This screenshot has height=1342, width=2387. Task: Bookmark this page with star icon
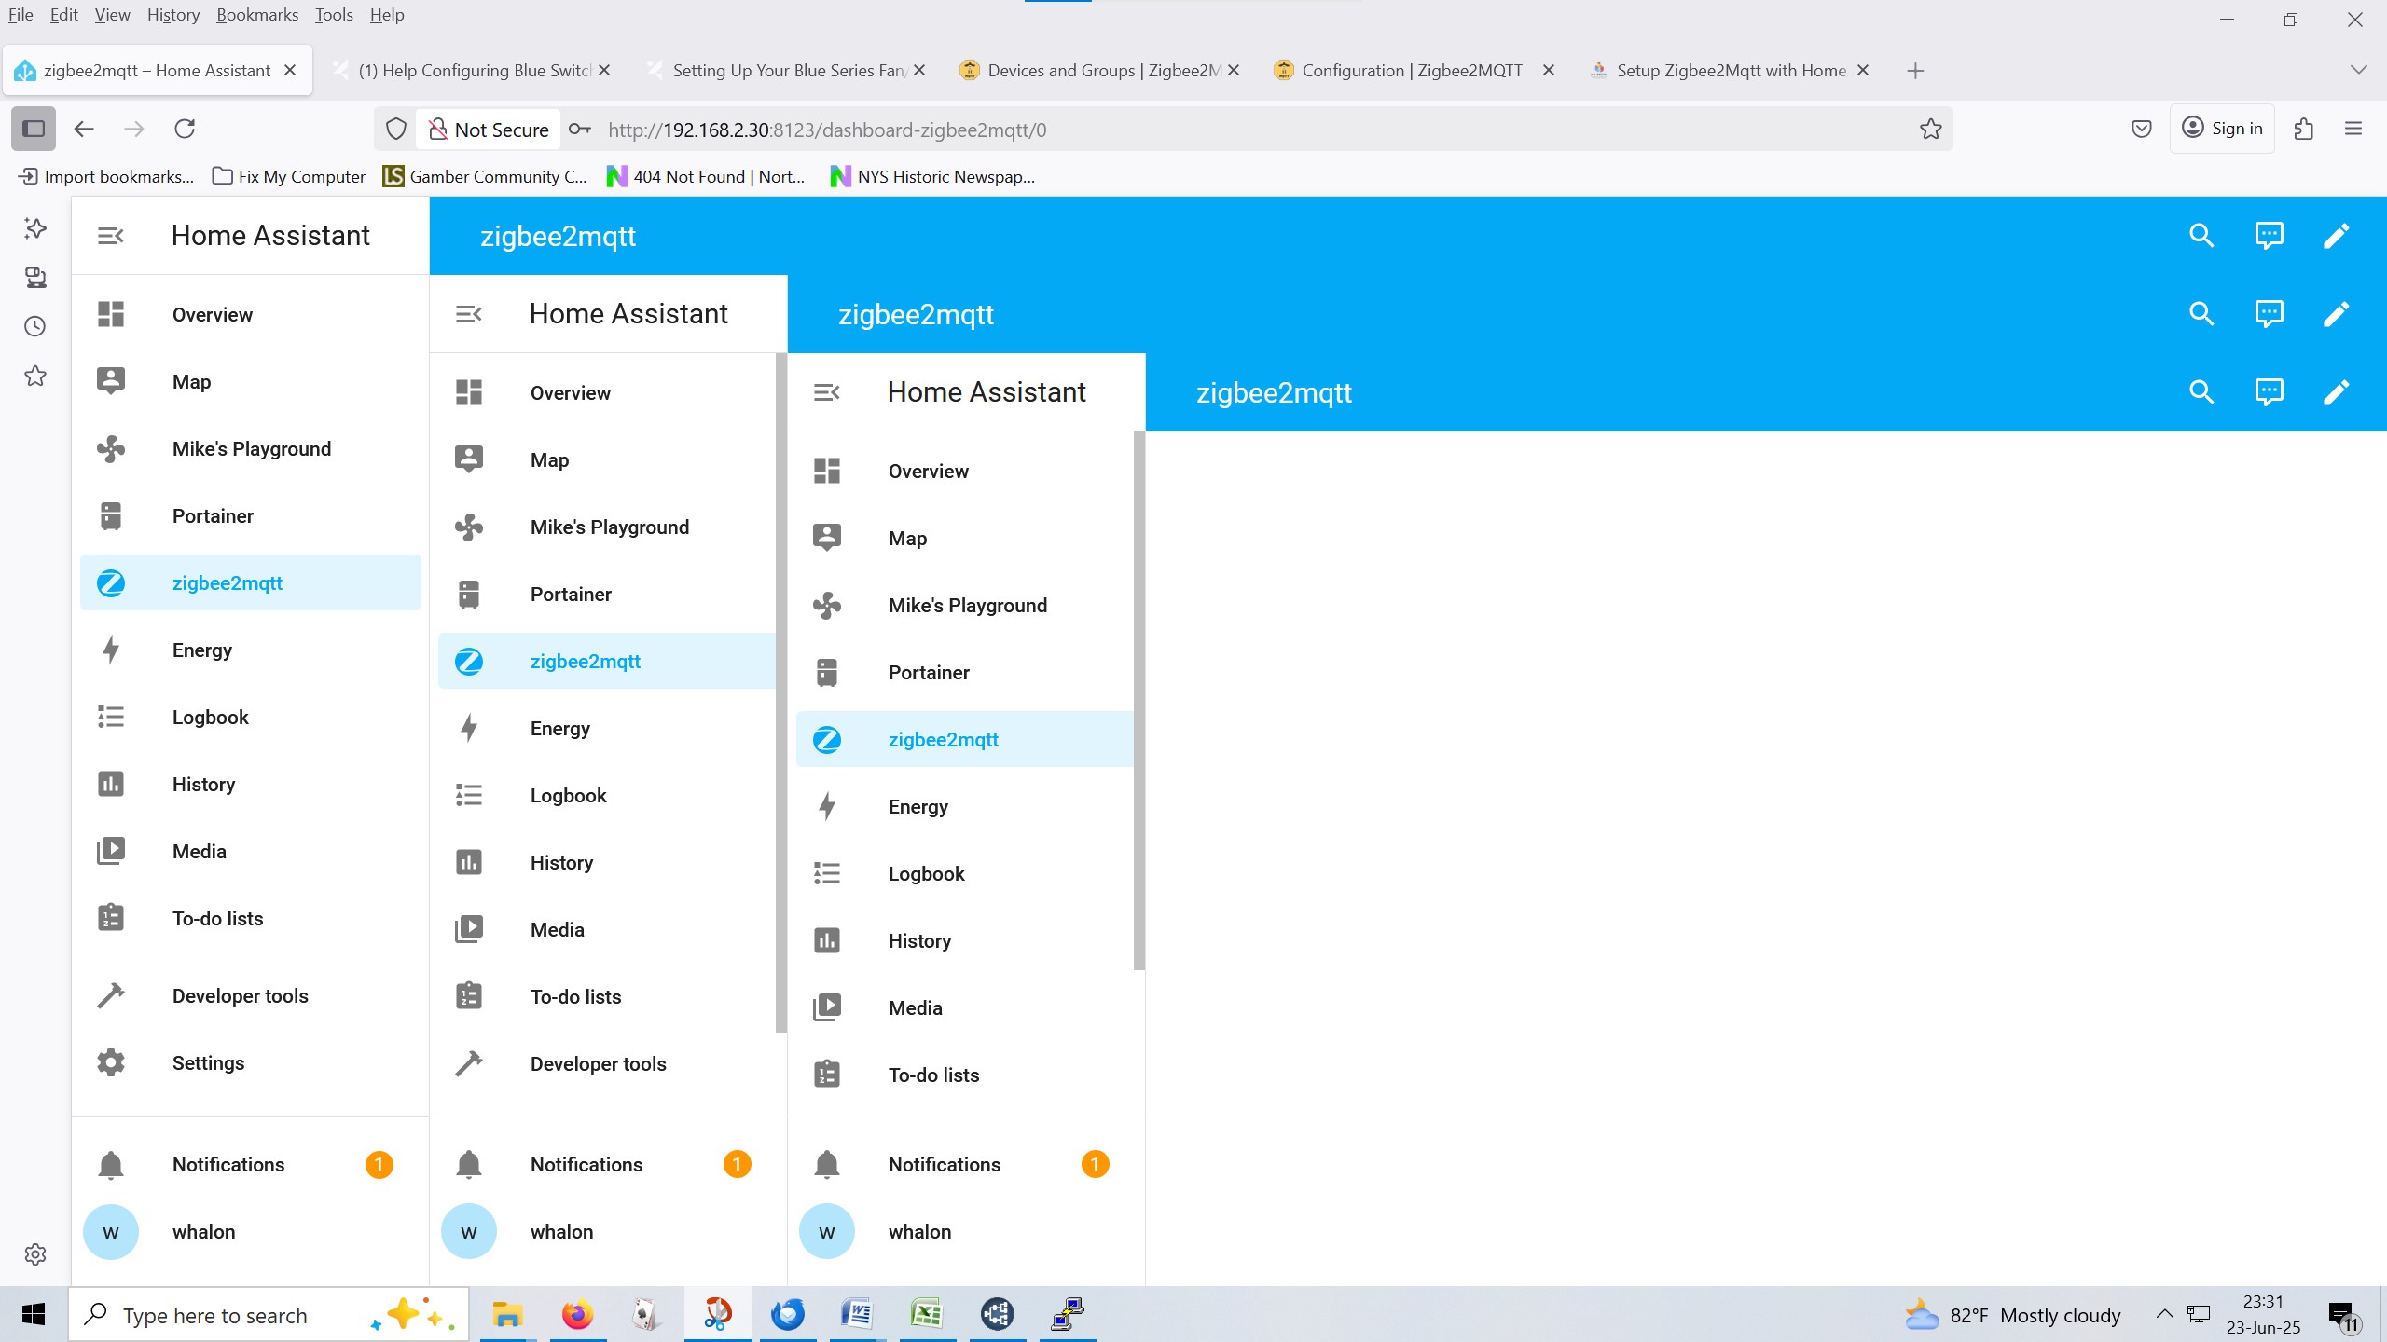tap(1931, 129)
